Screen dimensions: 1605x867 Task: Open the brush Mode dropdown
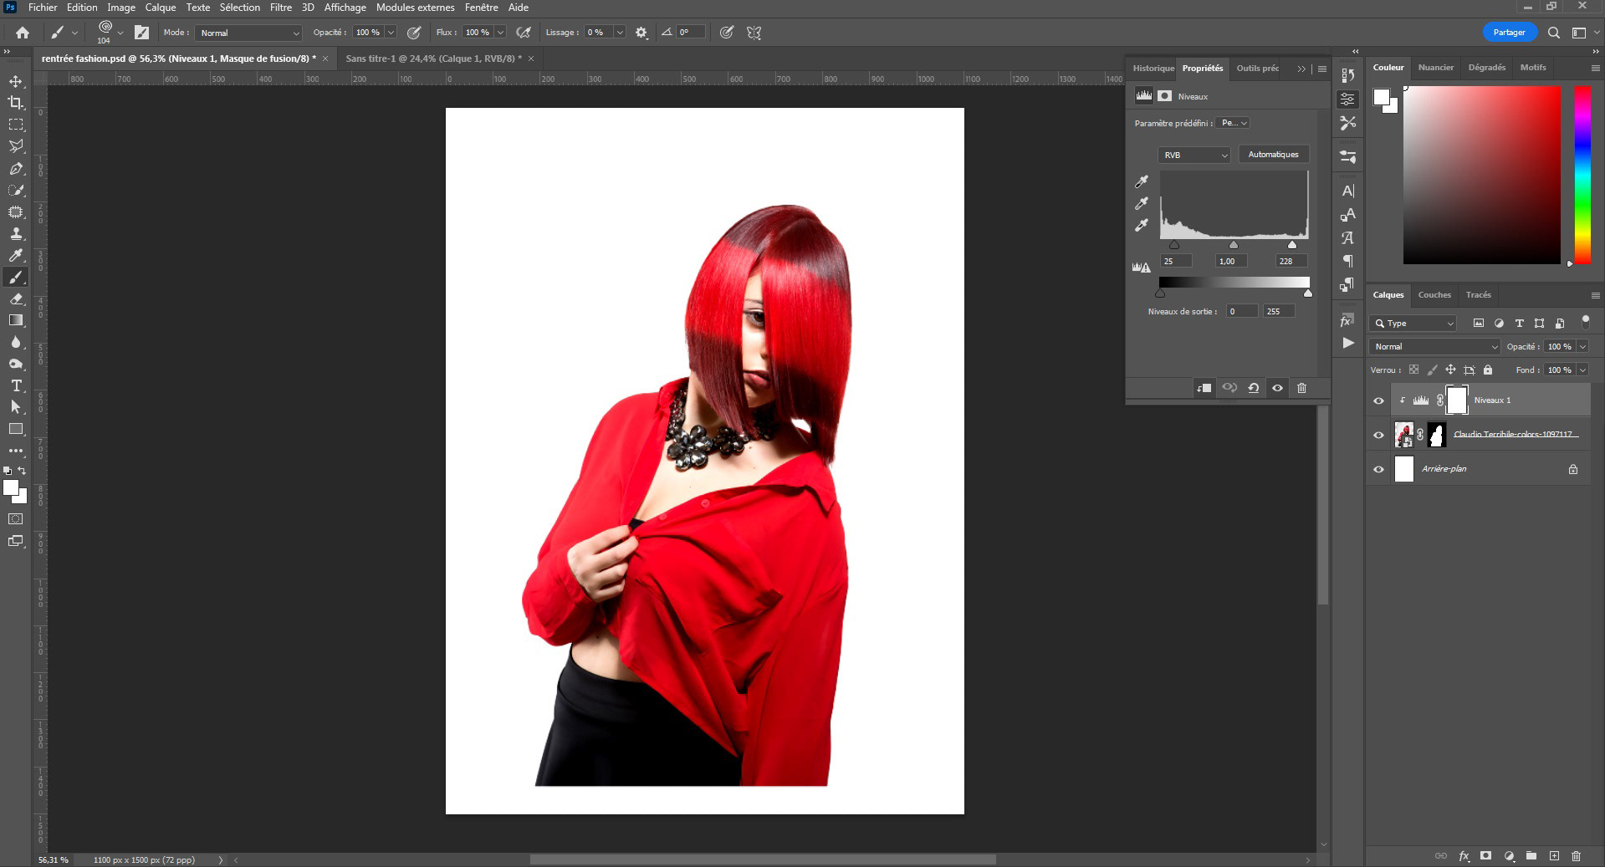(x=248, y=33)
